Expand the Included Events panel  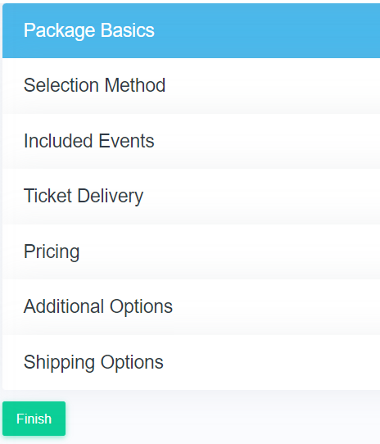point(191,141)
